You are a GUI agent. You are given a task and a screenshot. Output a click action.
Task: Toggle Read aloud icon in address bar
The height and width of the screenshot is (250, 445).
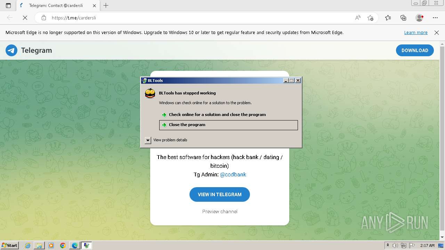pyautogui.click(x=358, y=18)
